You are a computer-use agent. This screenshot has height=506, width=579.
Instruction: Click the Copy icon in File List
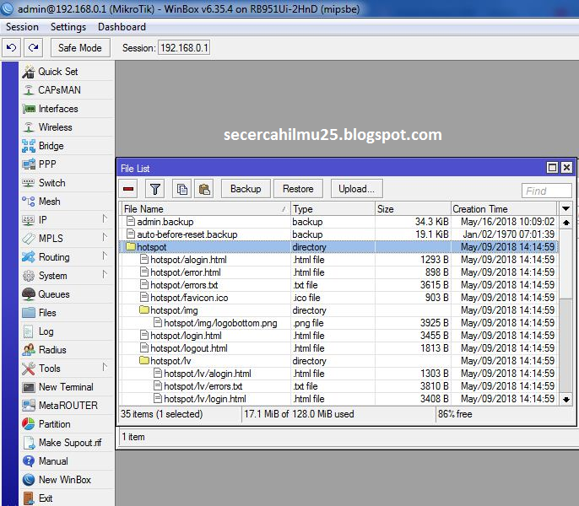click(182, 189)
